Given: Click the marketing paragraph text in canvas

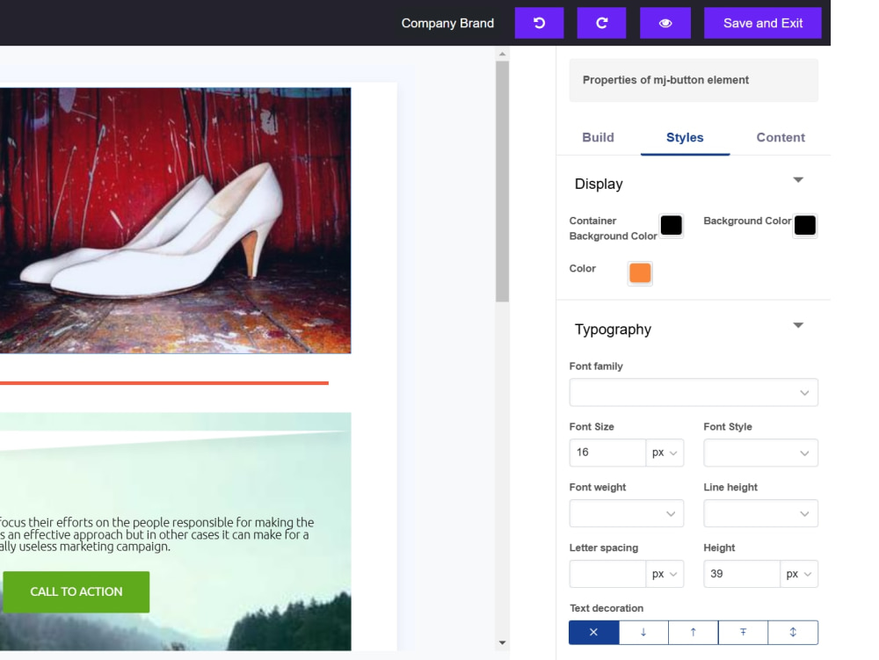Looking at the screenshot, I should [x=157, y=534].
